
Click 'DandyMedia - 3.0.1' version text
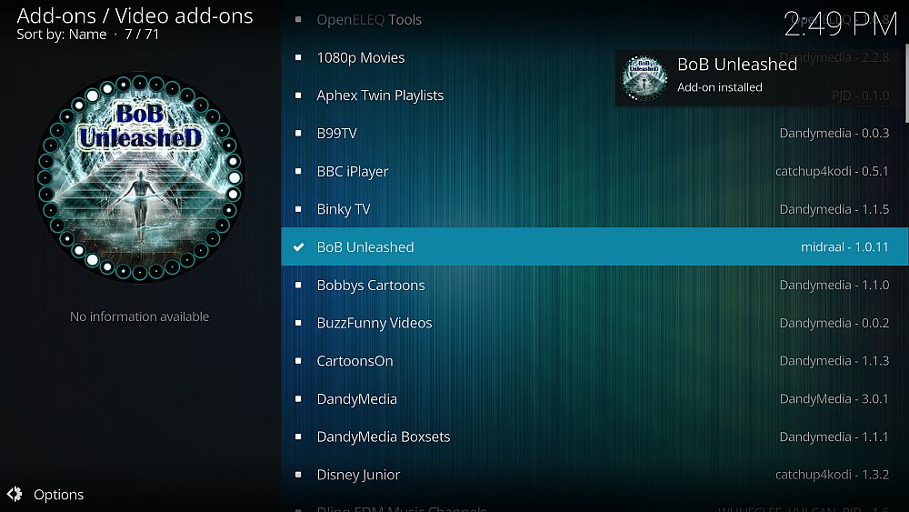coord(834,399)
